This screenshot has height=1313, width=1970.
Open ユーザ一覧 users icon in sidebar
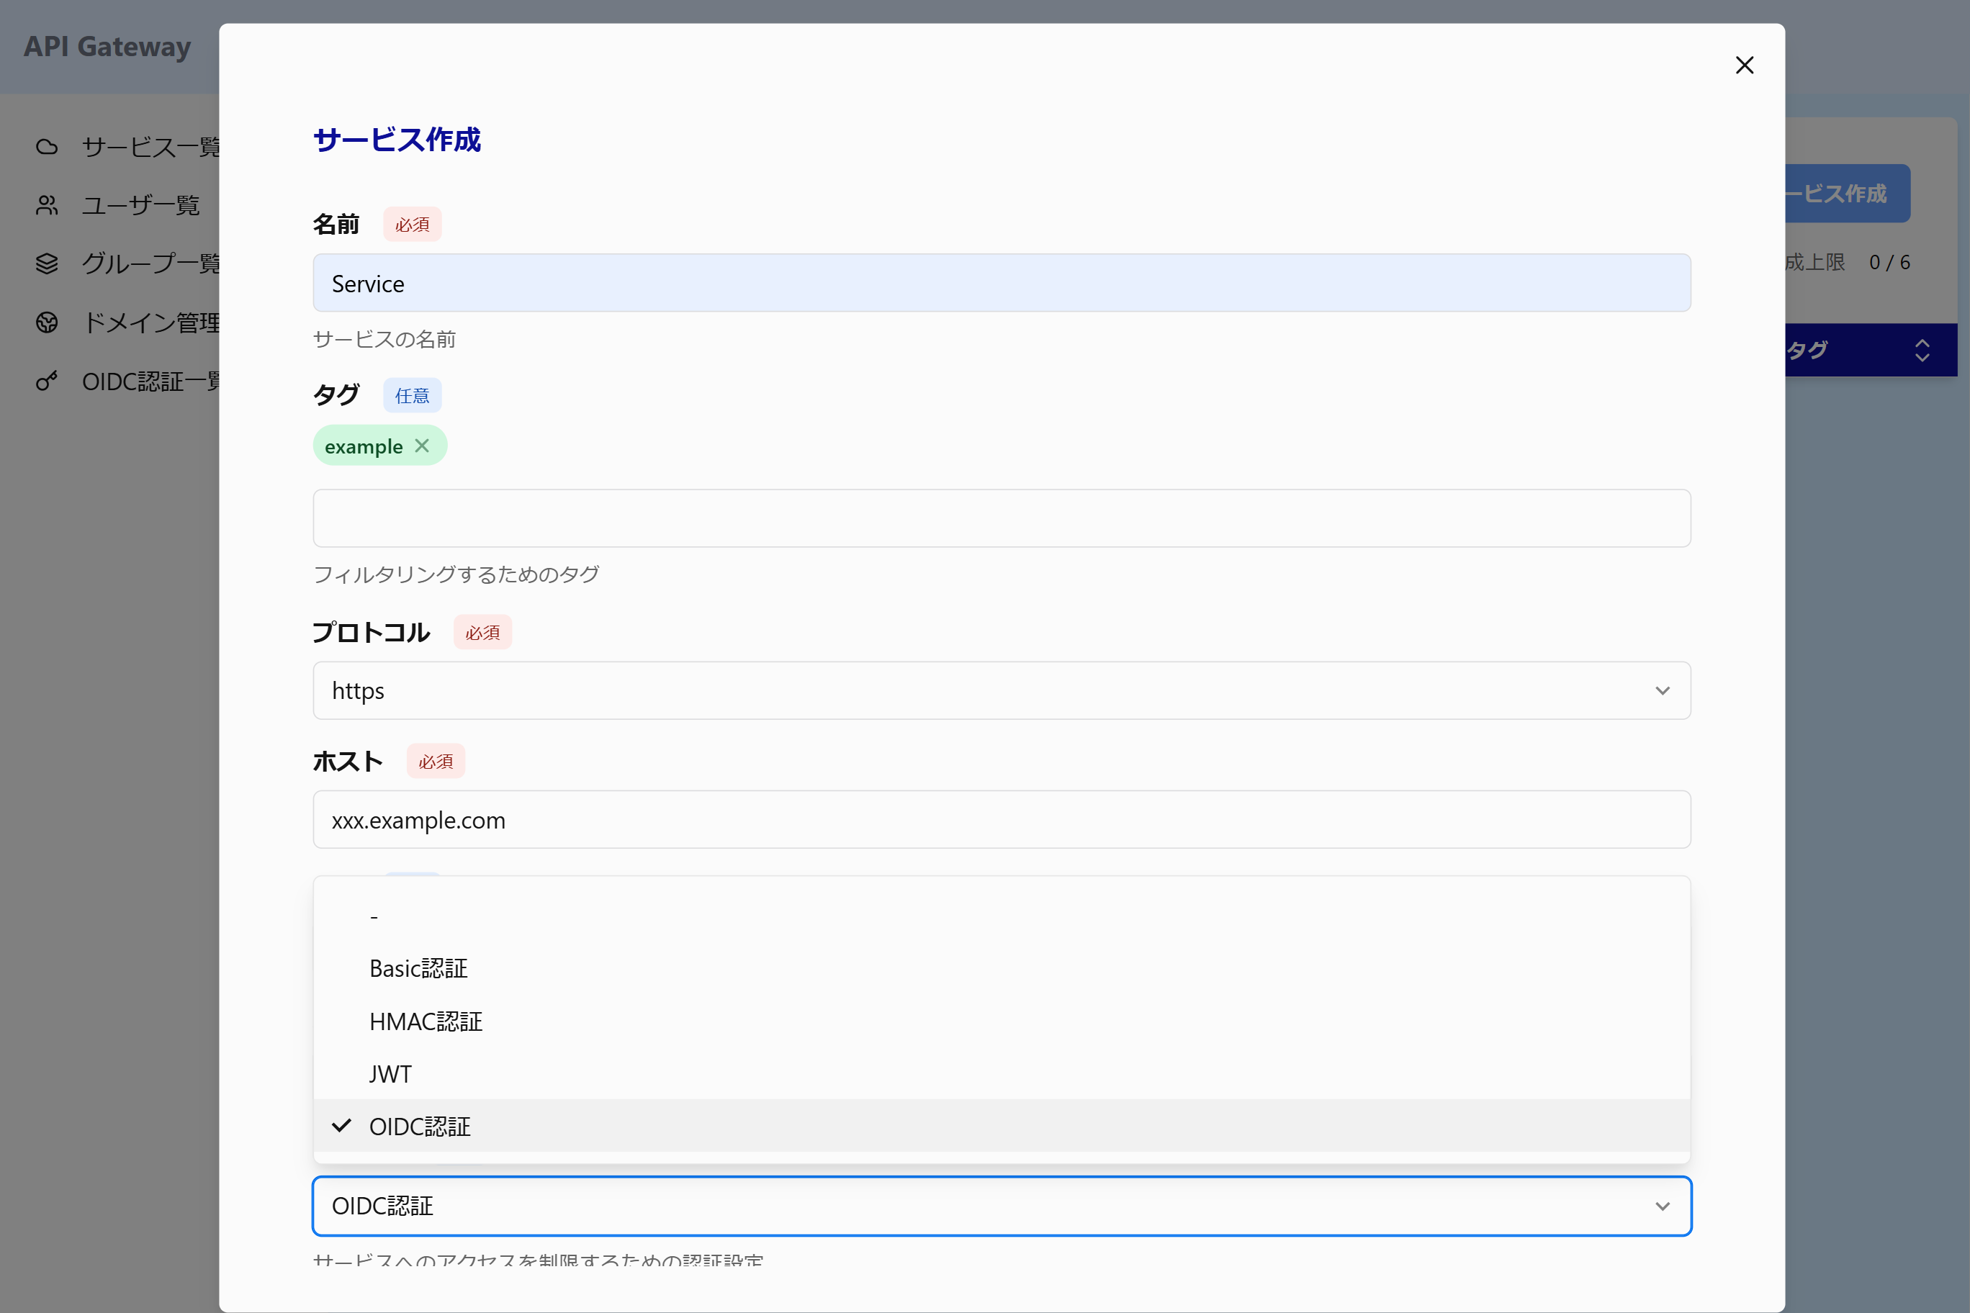pyautogui.click(x=47, y=205)
